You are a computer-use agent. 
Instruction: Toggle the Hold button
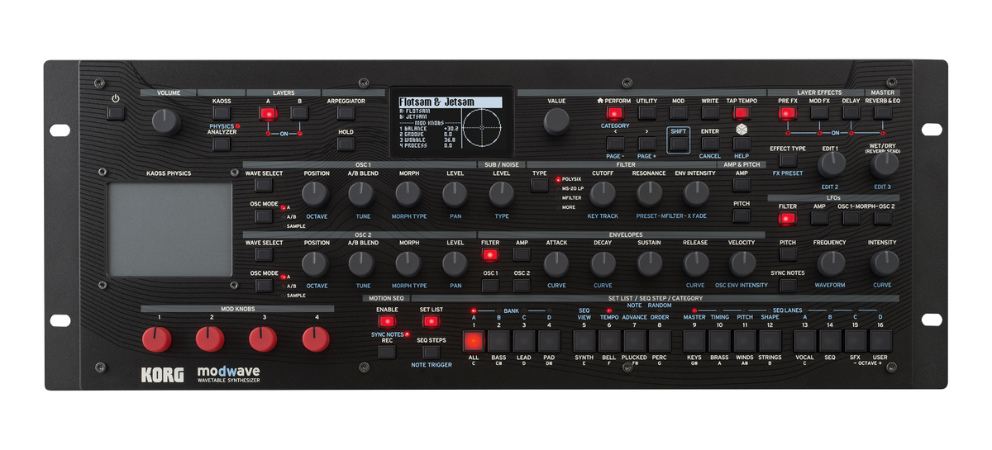[x=346, y=143]
